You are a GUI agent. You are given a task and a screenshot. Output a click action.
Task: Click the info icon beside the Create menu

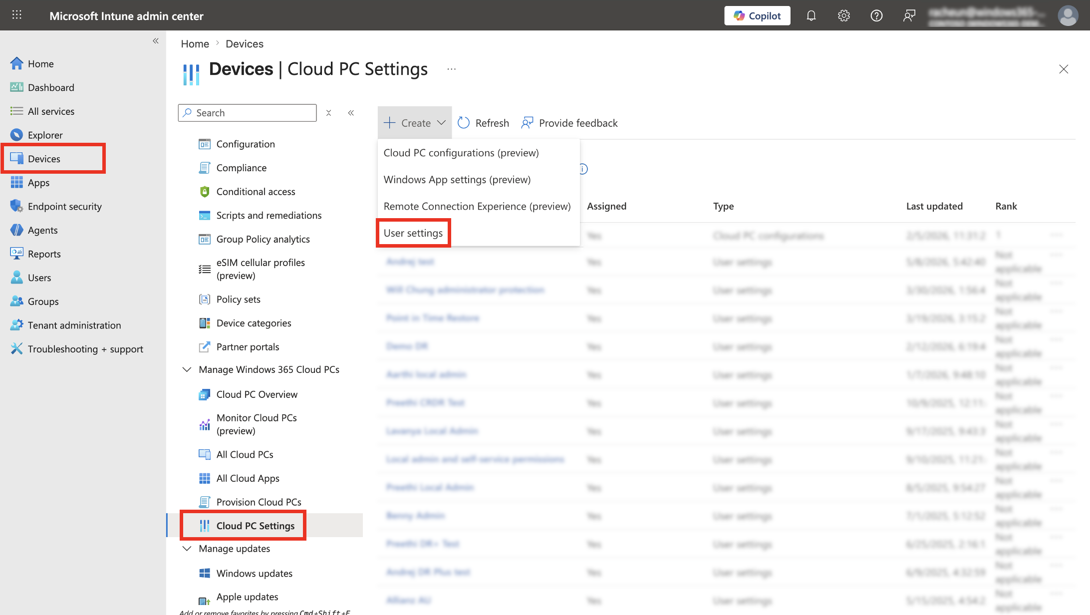[583, 169]
